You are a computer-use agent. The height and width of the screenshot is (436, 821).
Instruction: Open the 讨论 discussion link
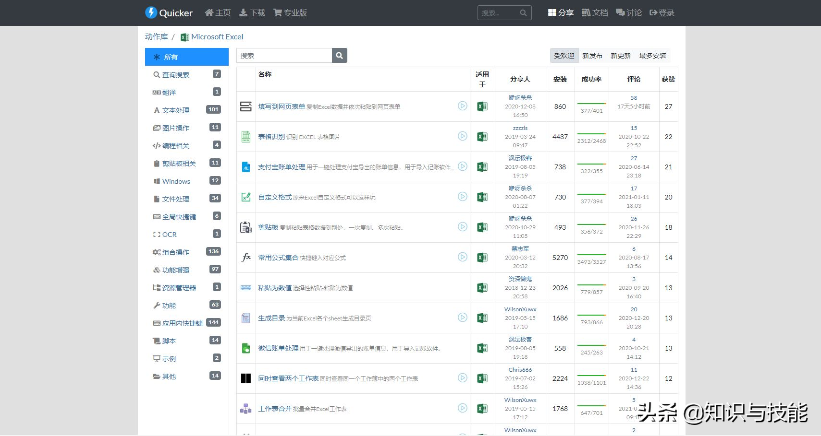[629, 12]
